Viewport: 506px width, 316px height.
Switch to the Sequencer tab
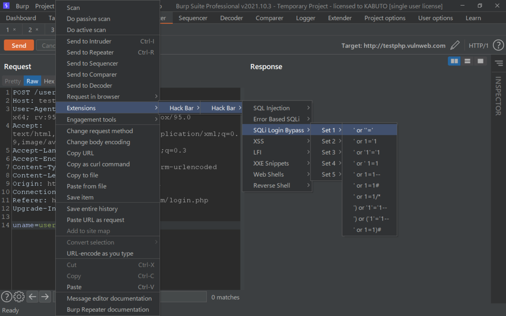193,18
